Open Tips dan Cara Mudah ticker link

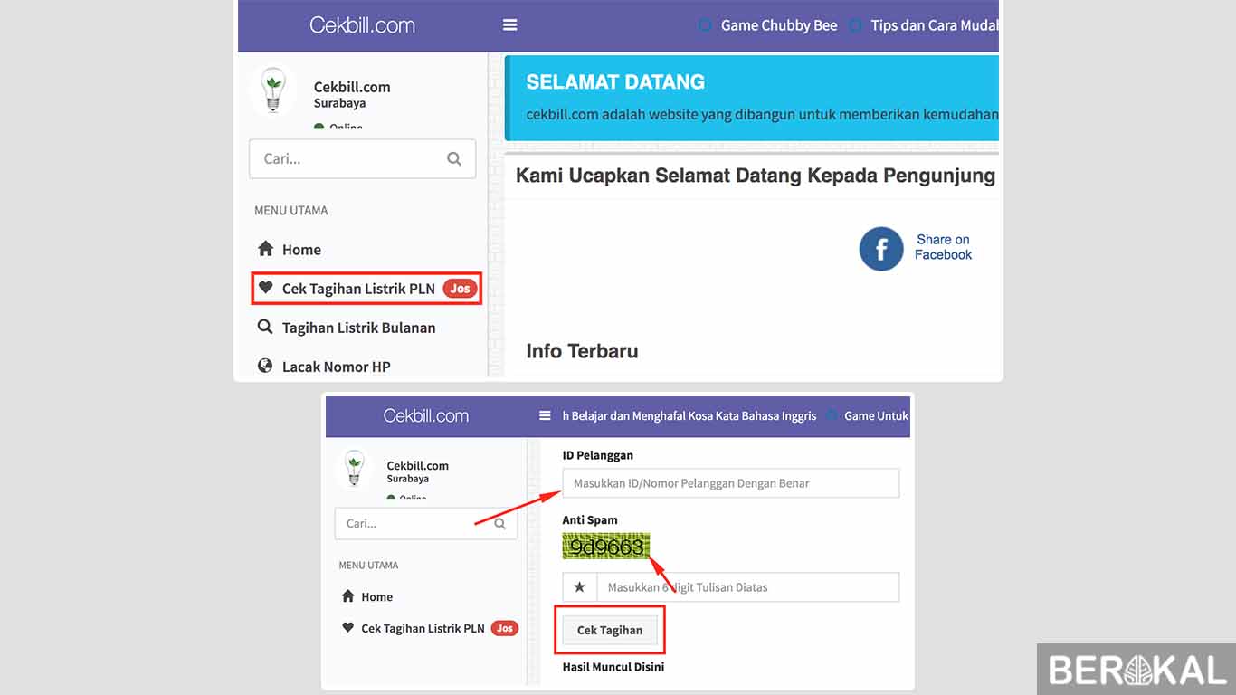click(934, 25)
